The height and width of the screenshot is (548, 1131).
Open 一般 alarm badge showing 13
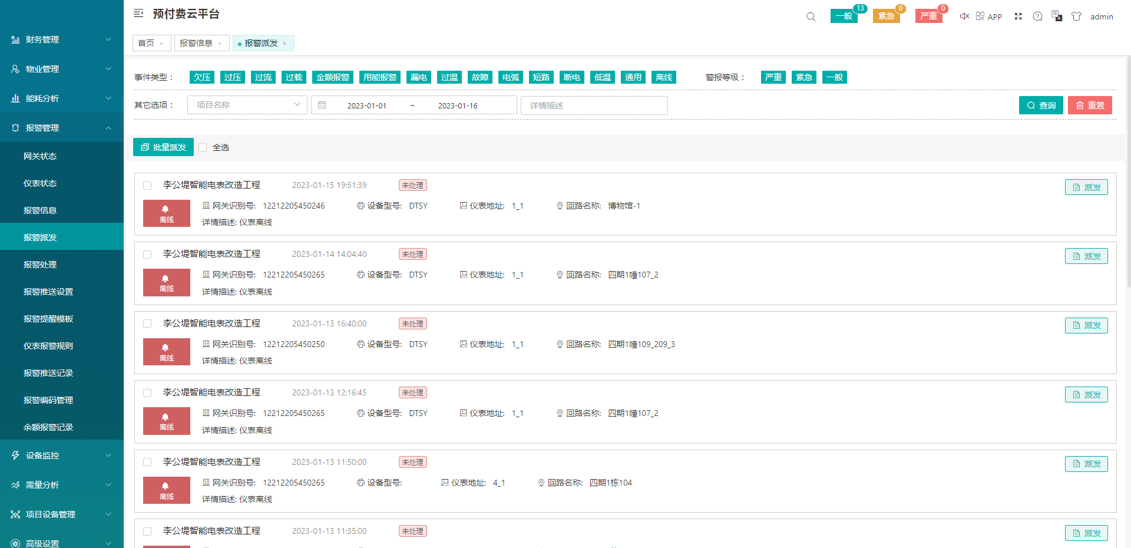click(x=844, y=16)
